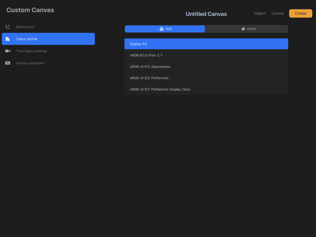Click the Time-lapse settings camera icon
Image resolution: width=316 pixels, height=237 pixels.
pos(8,51)
